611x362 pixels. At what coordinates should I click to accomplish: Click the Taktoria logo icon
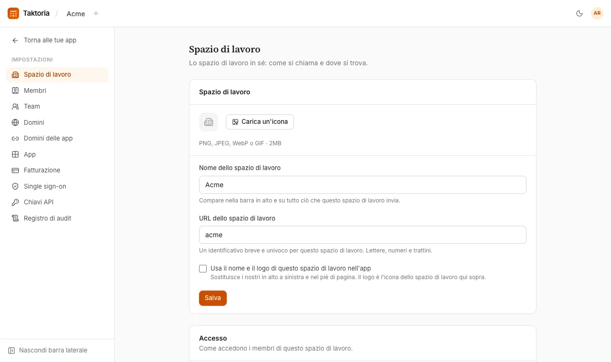tap(13, 13)
